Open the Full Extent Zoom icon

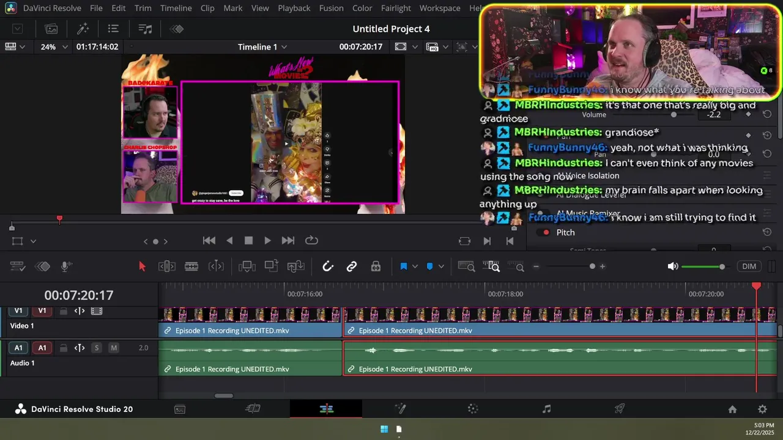466,266
